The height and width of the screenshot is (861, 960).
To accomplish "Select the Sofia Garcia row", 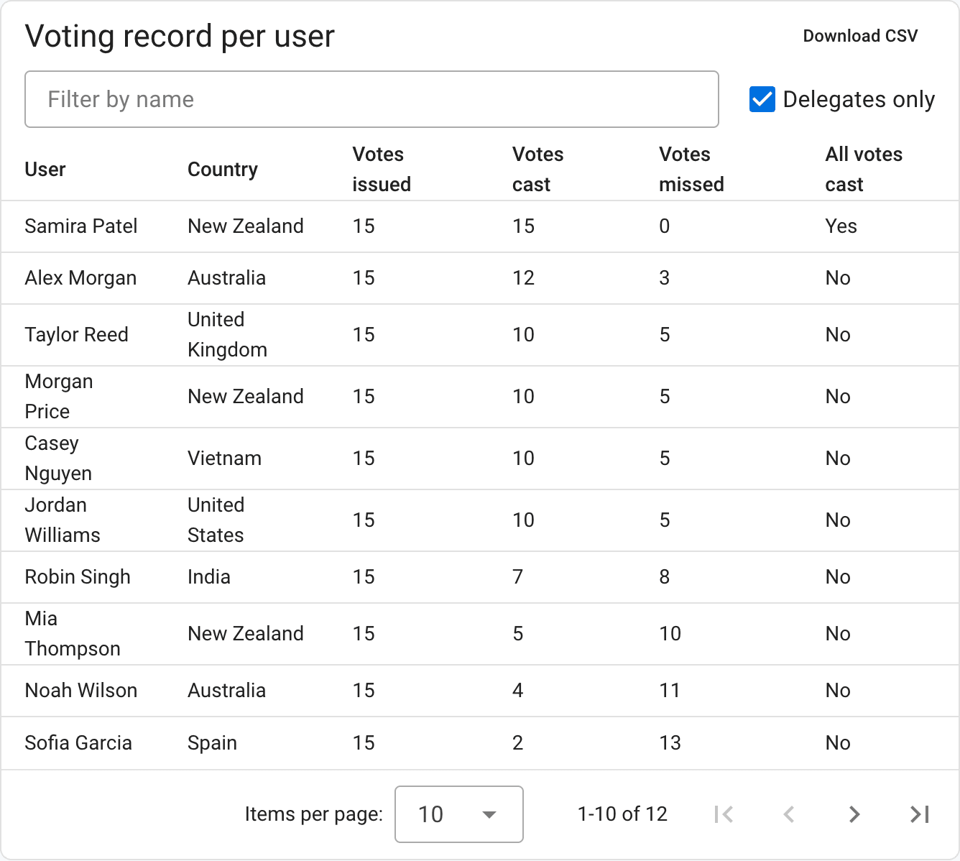I will point(480,743).
